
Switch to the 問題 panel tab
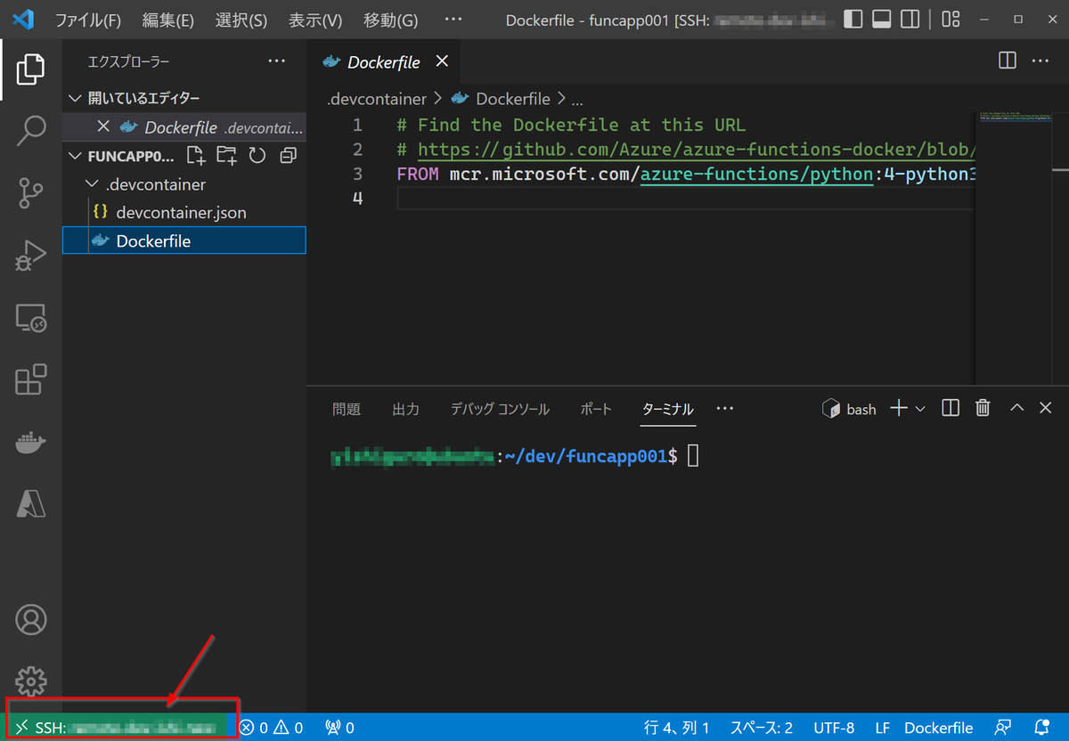click(347, 409)
